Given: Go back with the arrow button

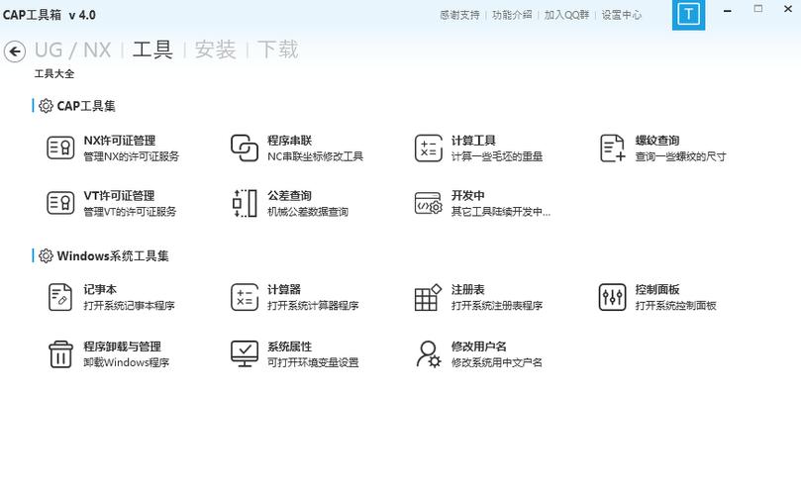Looking at the screenshot, I should [x=15, y=51].
